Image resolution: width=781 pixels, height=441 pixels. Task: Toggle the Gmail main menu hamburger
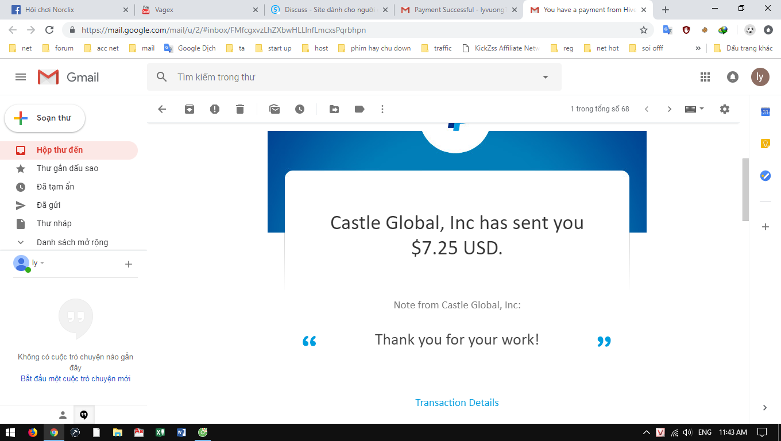click(x=21, y=77)
